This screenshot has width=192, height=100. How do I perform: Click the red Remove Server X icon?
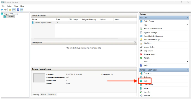pos(141,54)
